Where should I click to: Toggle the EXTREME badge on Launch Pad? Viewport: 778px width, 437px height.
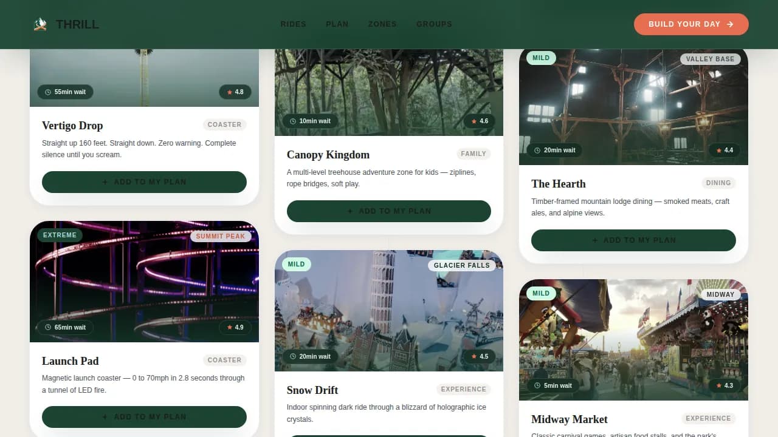(x=60, y=235)
